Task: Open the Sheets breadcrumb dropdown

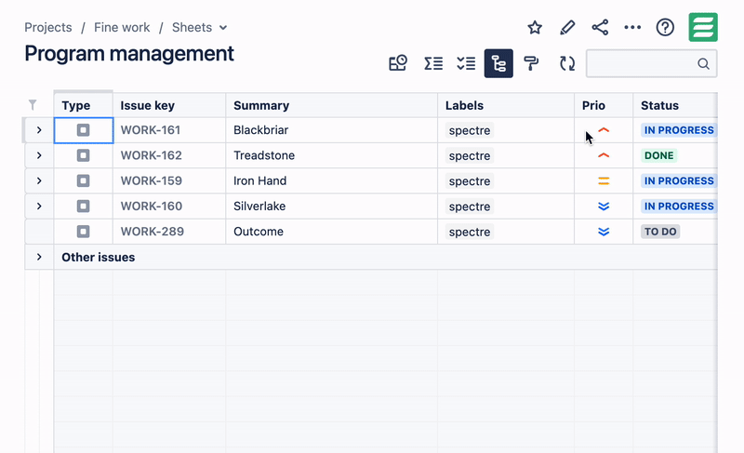Action: 199,28
